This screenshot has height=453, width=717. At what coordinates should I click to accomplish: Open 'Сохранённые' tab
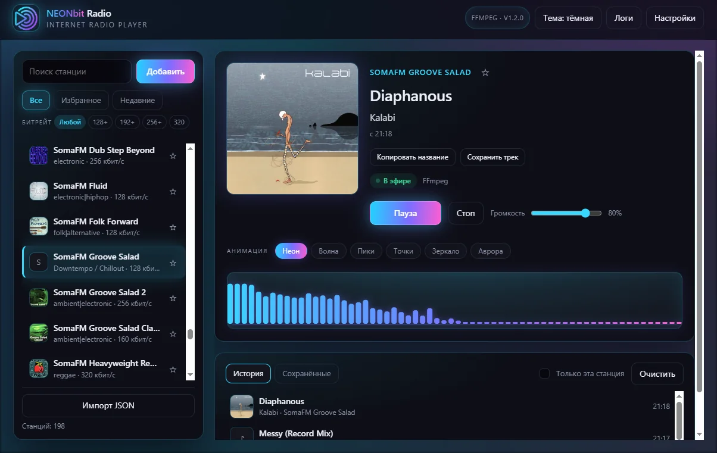[x=307, y=374]
